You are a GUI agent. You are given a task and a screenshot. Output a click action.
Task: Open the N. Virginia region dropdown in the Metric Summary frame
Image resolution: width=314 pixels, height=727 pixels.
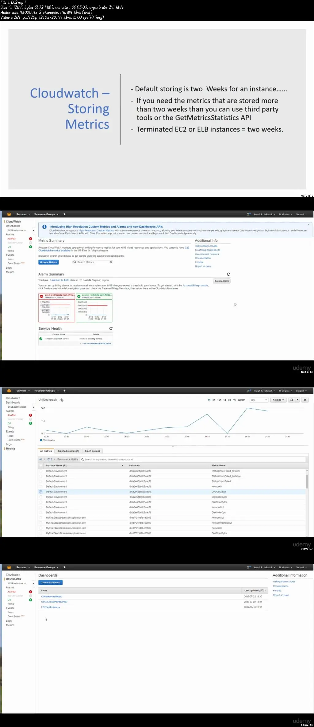point(285,214)
